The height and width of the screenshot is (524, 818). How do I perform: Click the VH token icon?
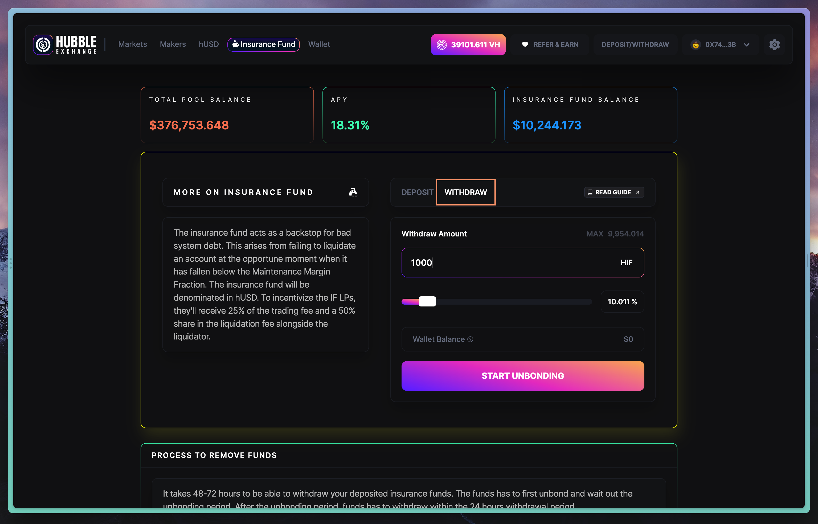pyautogui.click(x=441, y=44)
